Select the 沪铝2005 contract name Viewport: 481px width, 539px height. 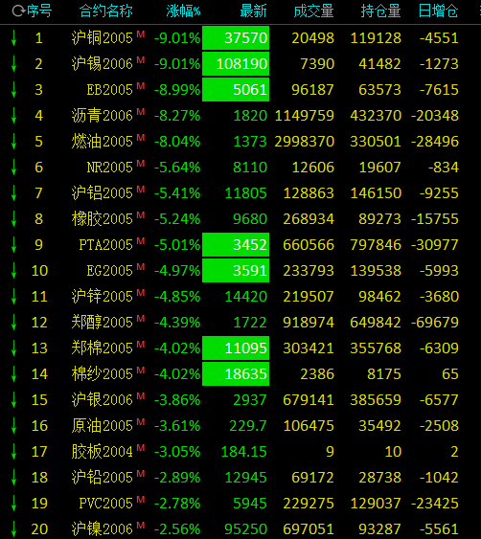[103, 192]
